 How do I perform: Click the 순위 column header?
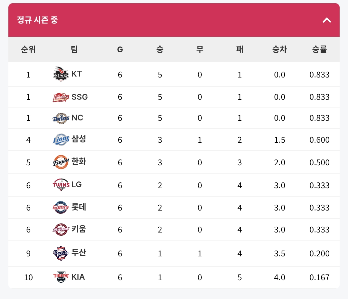point(28,49)
